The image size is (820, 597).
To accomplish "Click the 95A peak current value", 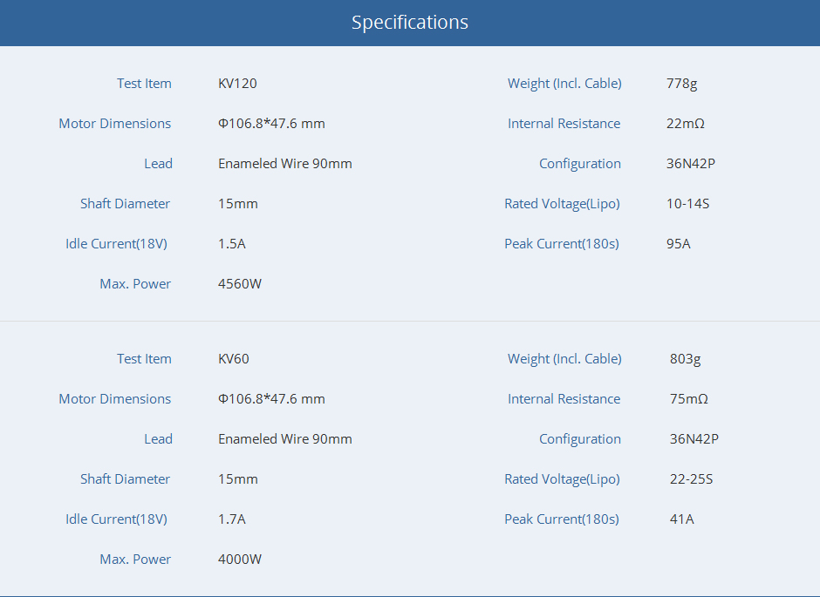I will (678, 244).
